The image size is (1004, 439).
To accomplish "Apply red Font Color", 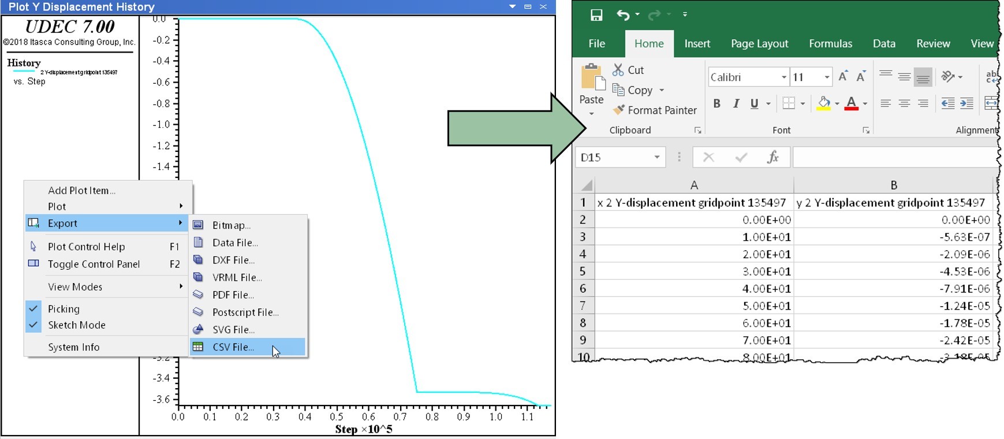I will (x=851, y=103).
